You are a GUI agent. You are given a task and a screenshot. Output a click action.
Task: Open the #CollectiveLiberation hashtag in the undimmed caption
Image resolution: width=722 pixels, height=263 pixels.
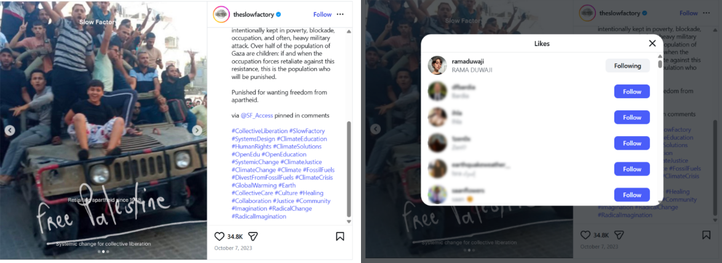point(260,131)
